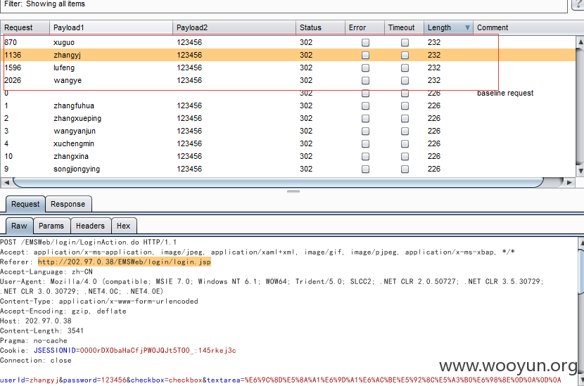Toggle Timeout checkbox for xuchengmin row

(x=405, y=143)
